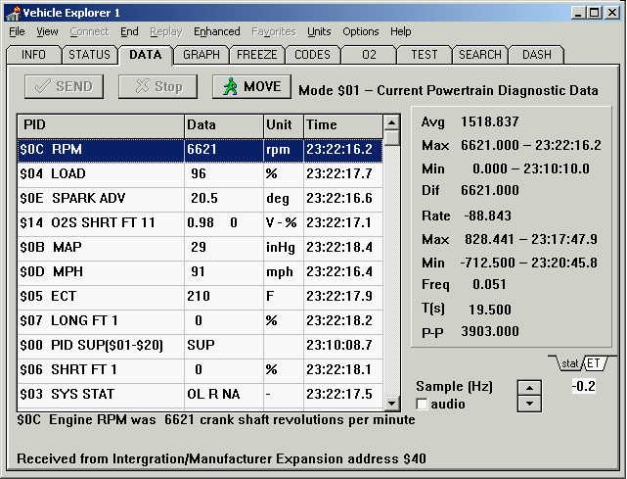Screen dimensions: 627x479
Task: Select the $0B MAP row
Action: click(200, 248)
